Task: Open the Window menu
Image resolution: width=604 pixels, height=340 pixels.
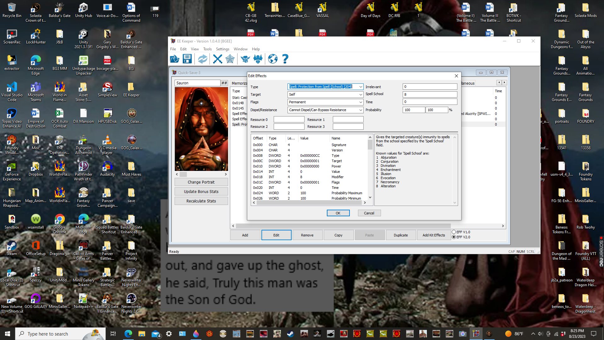Action: click(x=241, y=49)
